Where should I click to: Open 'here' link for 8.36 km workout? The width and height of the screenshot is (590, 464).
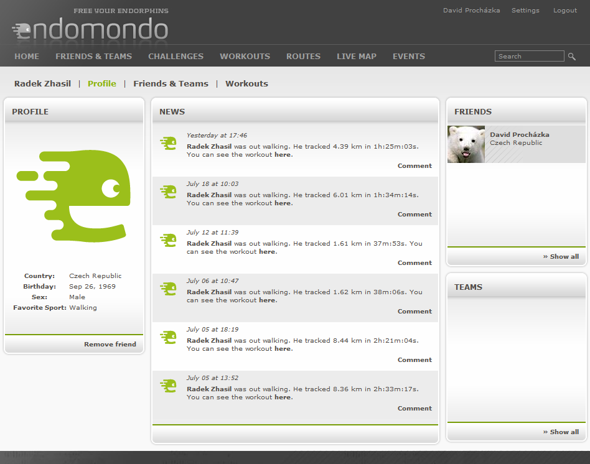coord(283,397)
